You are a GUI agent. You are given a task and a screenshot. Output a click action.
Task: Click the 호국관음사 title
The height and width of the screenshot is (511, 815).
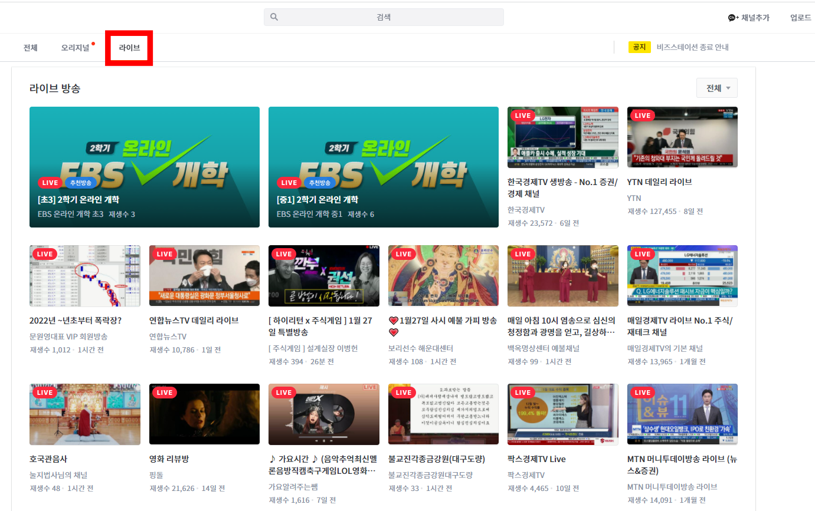tap(48, 459)
